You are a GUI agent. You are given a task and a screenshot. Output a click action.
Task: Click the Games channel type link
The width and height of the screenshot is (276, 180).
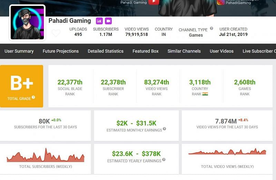pos(196,35)
